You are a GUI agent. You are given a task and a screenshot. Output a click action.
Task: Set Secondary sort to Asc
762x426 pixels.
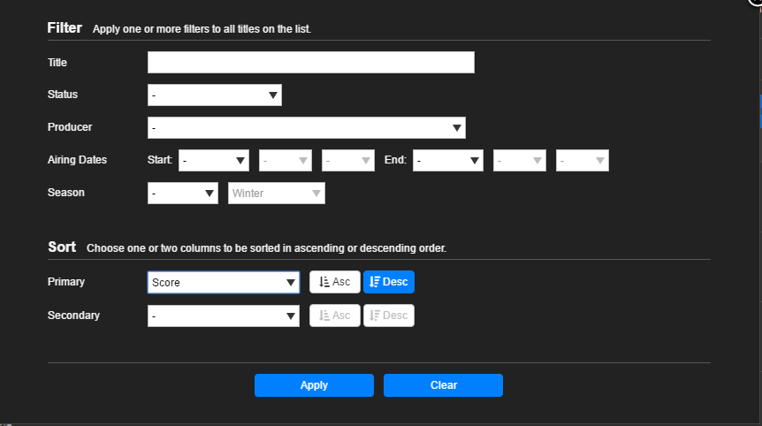click(335, 316)
